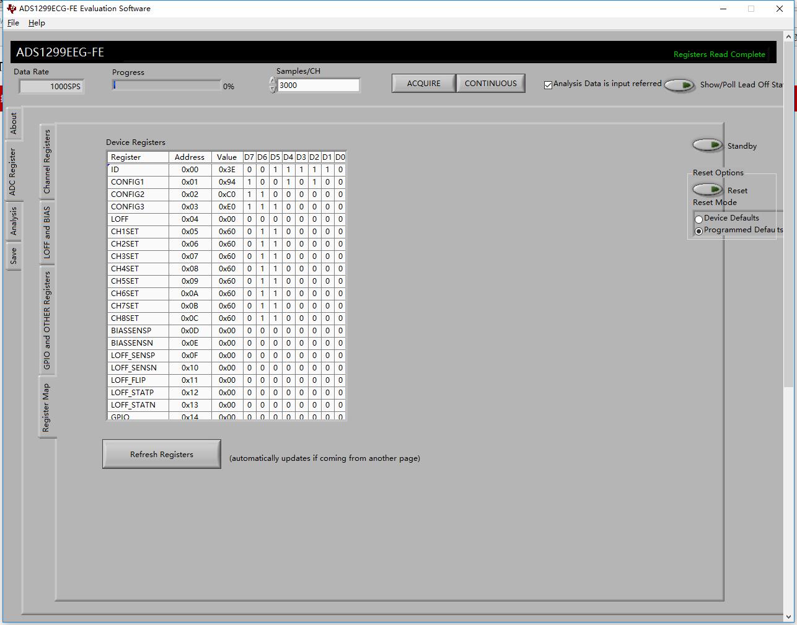Click the LOFF register name cell
This screenshot has width=797, height=625.
pyautogui.click(x=138, y=219)
